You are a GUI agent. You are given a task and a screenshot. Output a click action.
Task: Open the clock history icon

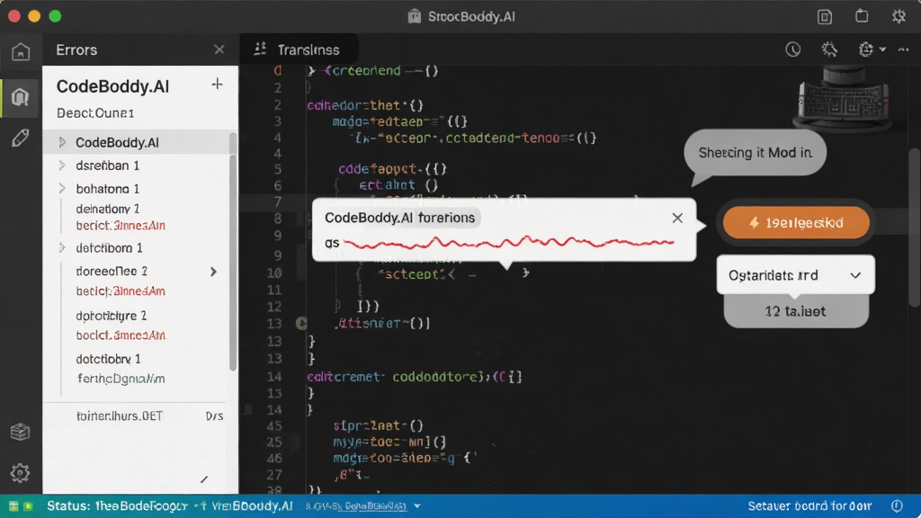(x=793, y=50)
